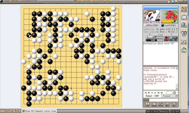The width and height of the screenshot is (189, 113).
Task: Click the roses player avatar
Action: 170,17
